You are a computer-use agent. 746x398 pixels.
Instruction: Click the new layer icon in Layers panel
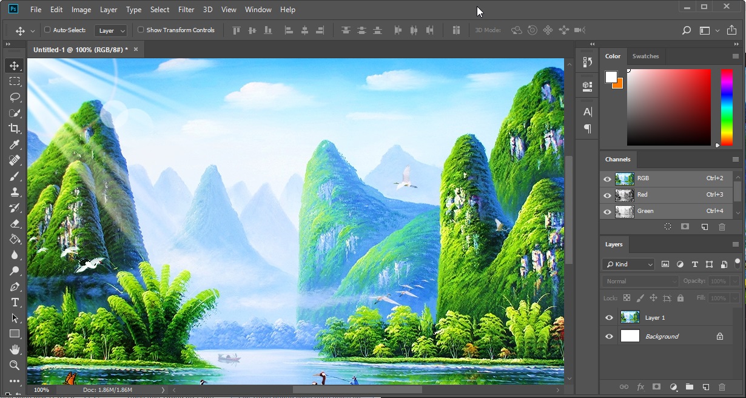click(x=705, y=387)
